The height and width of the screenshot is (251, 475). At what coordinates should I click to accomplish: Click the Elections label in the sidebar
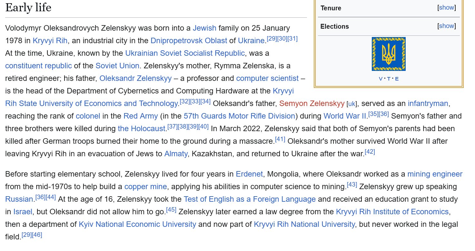click(x=335, y=26)
